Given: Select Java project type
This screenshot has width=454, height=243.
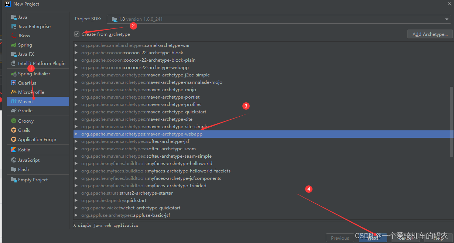Looking at the screenshot, I should (38, 17).
